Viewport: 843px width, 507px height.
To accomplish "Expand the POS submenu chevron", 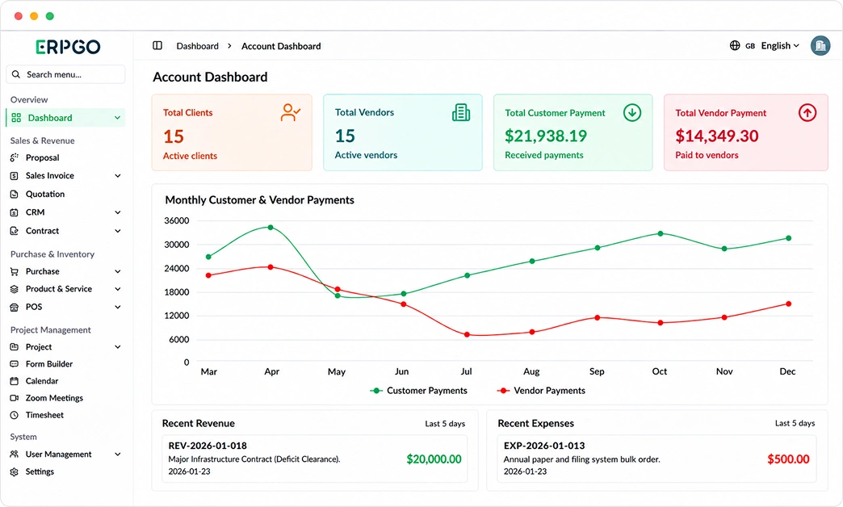I will tap(118, 307).
